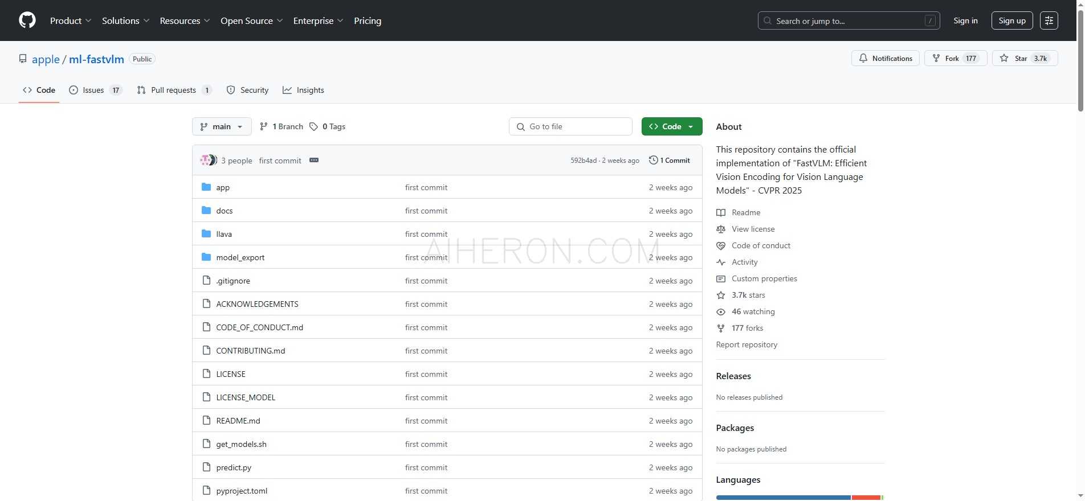
Task: Open the app folder icon
Action: pos(206,187)
